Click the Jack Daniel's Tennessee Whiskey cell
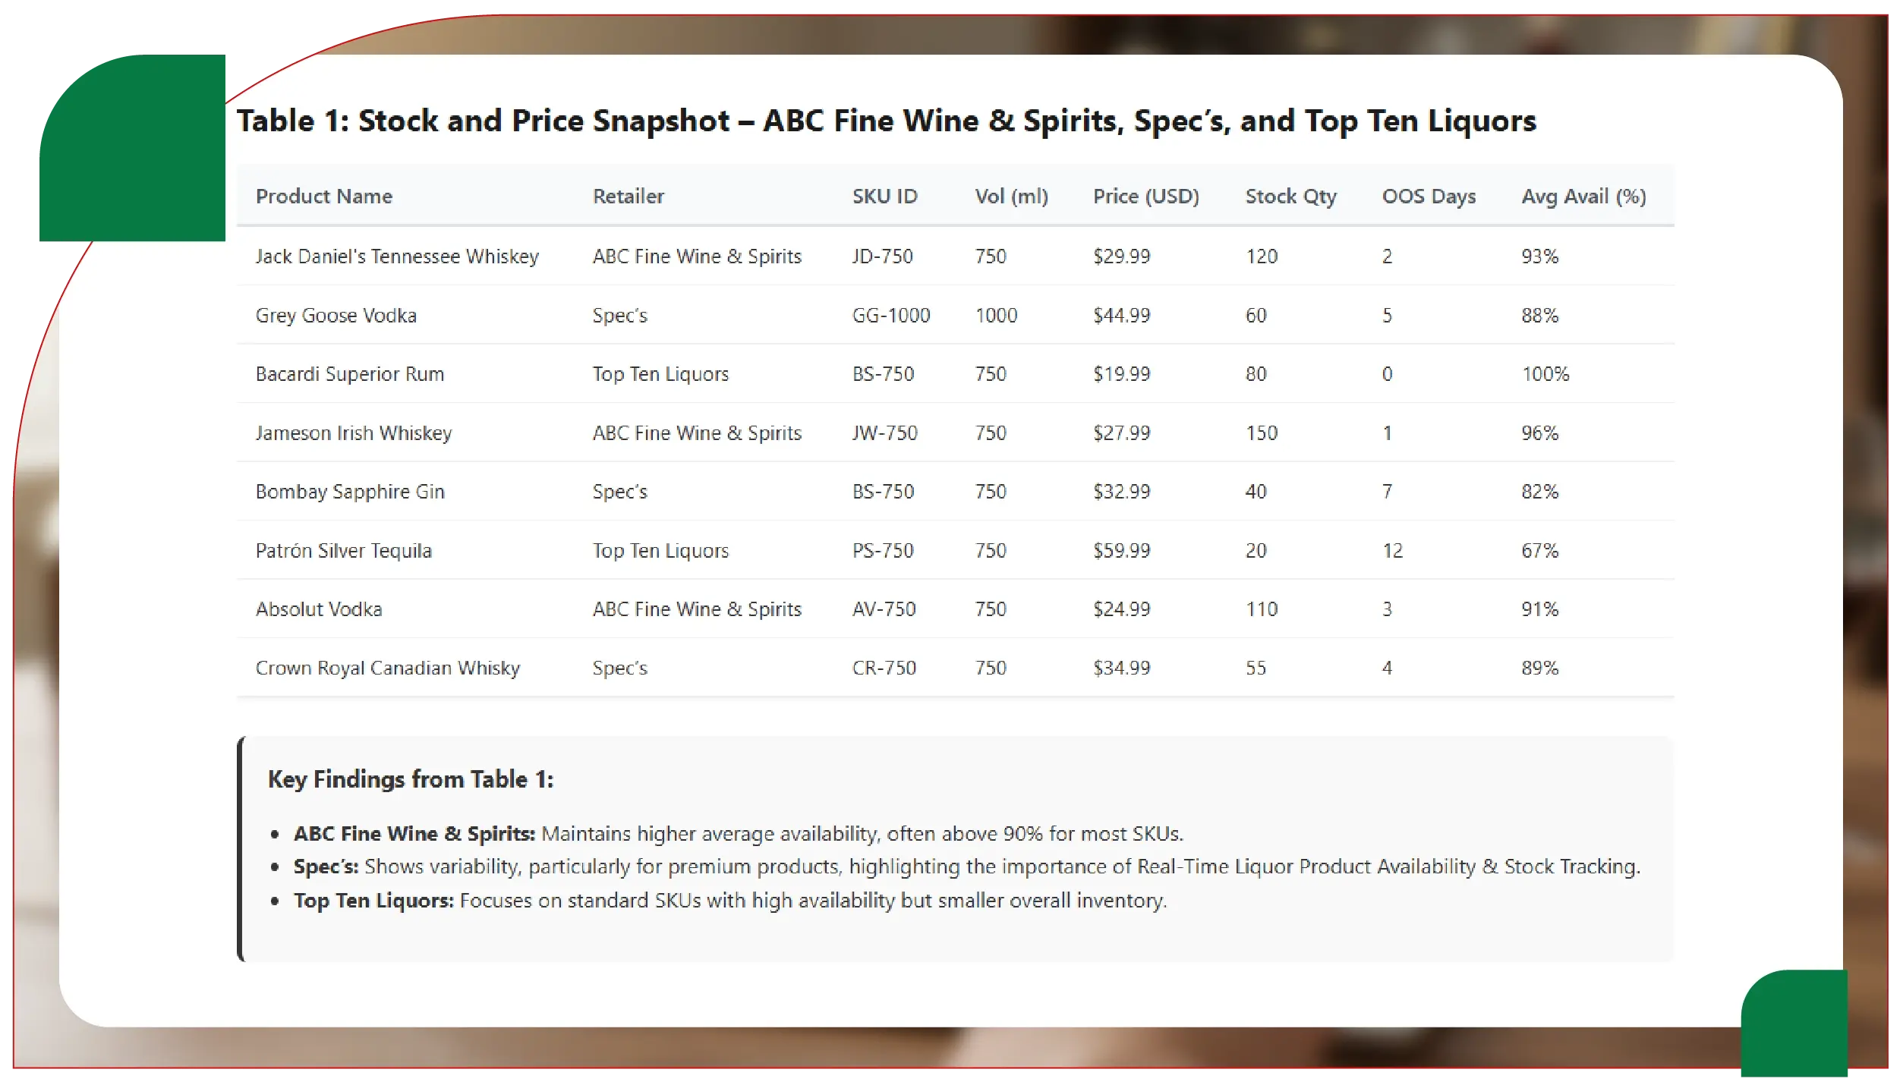 click(397, 256)
